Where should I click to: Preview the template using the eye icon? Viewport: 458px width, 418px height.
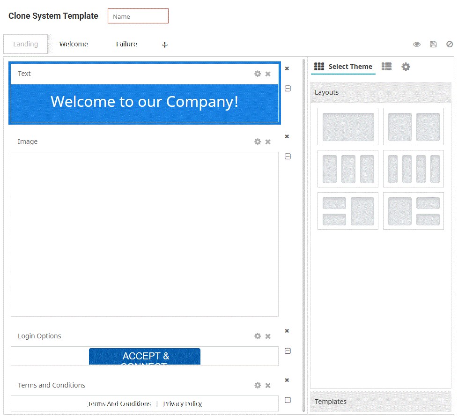[x=416, y=44]
